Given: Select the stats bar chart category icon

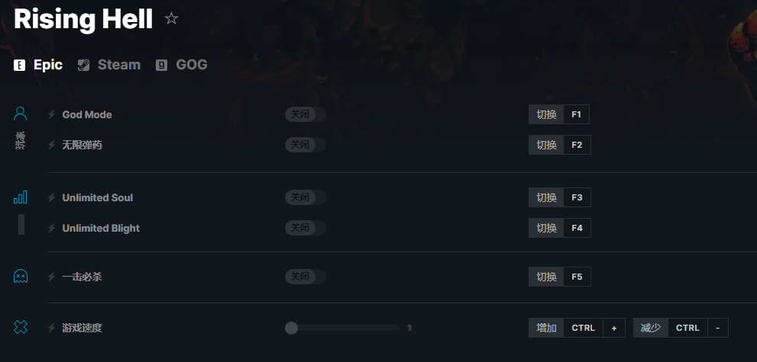Looking at the screenshot, I should click(x=21, y=197).
